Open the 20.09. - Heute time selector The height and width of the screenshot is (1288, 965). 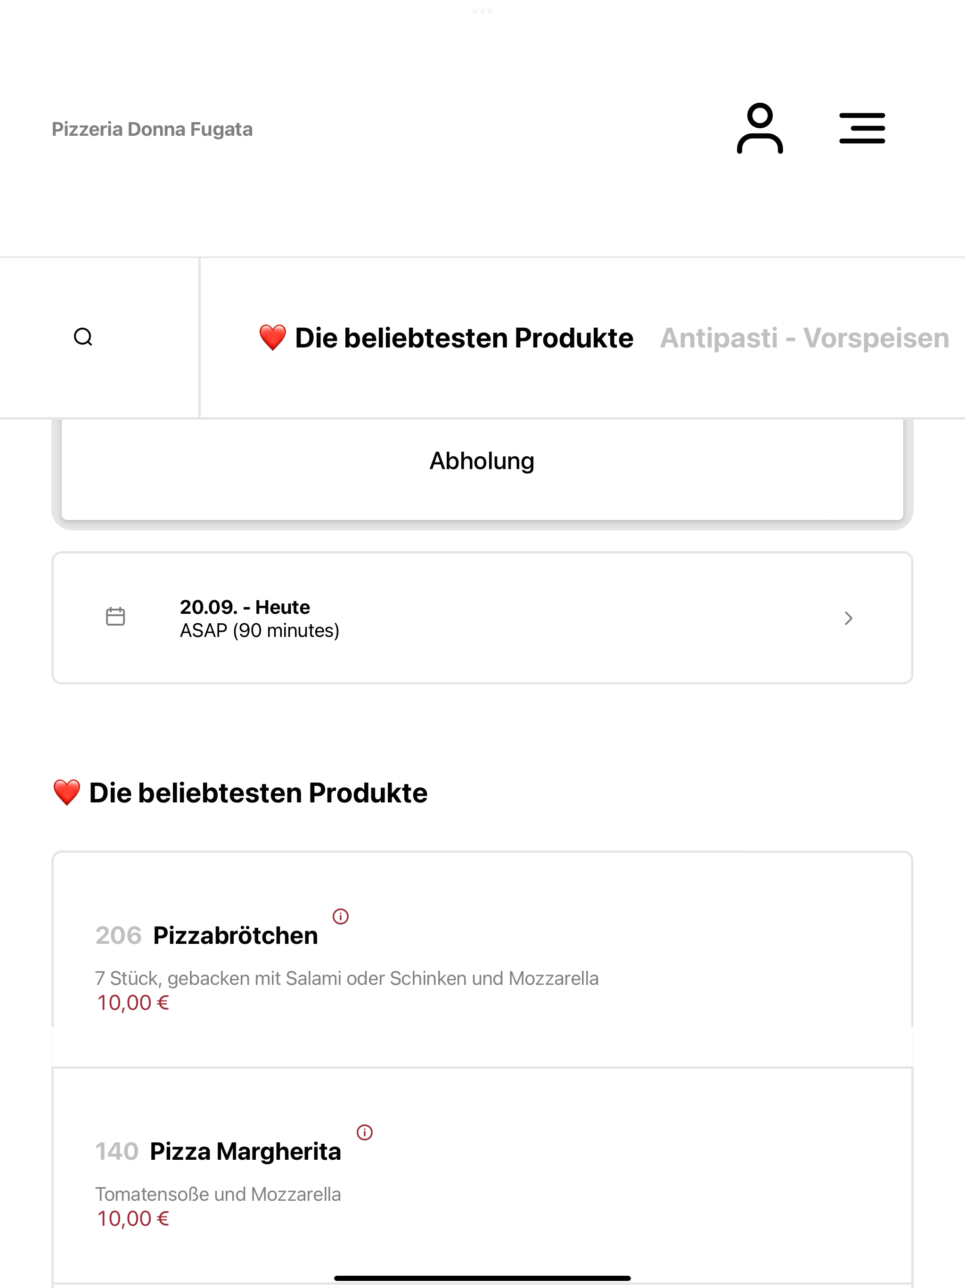point(482,618)
